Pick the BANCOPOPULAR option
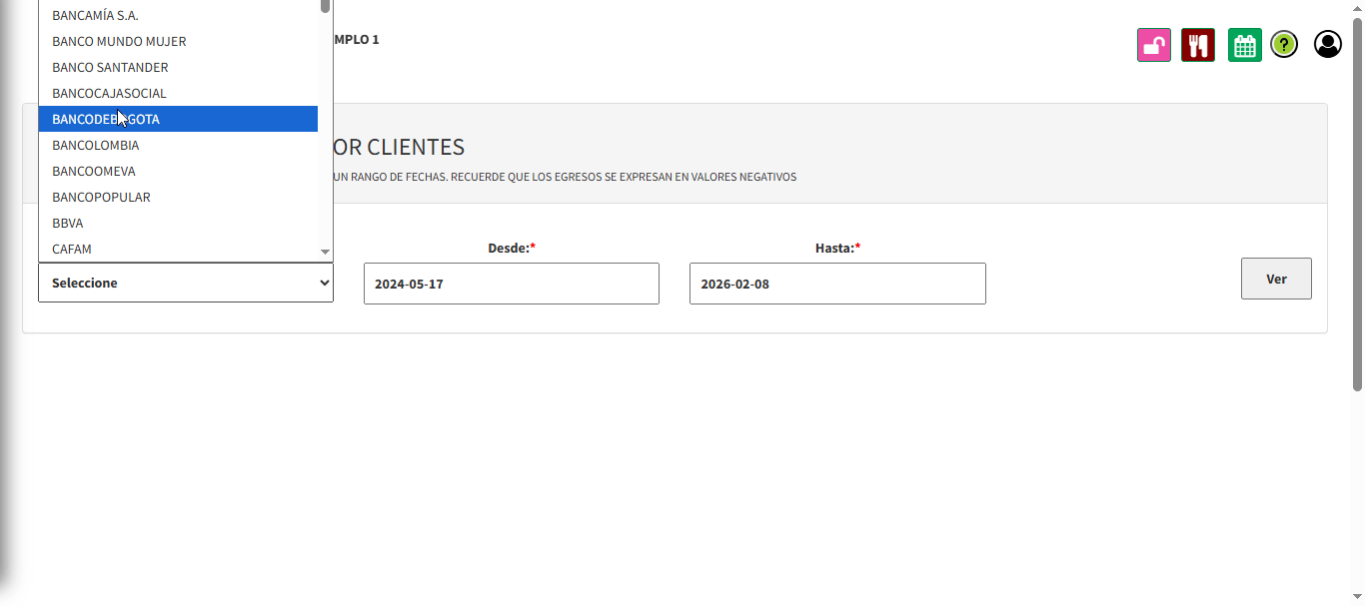This screenshot has height=606, width=1365. (101, 197)
